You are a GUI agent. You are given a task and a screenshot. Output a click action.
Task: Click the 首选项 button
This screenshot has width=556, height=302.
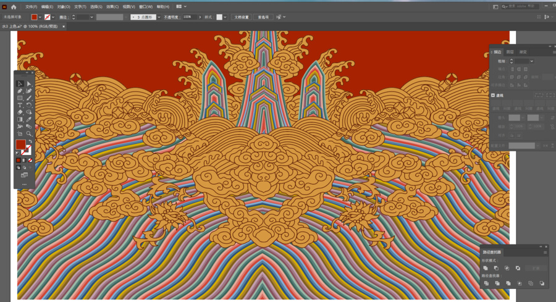click(x=263, y=17)
